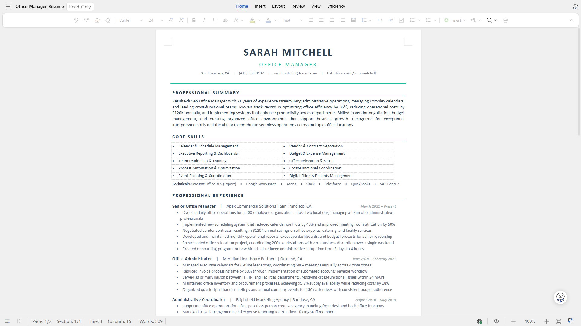Image resolution: width=581 pixels, height=326 pixels.
Task: Open the floating assistant mascot button
Action: point(560,297)
